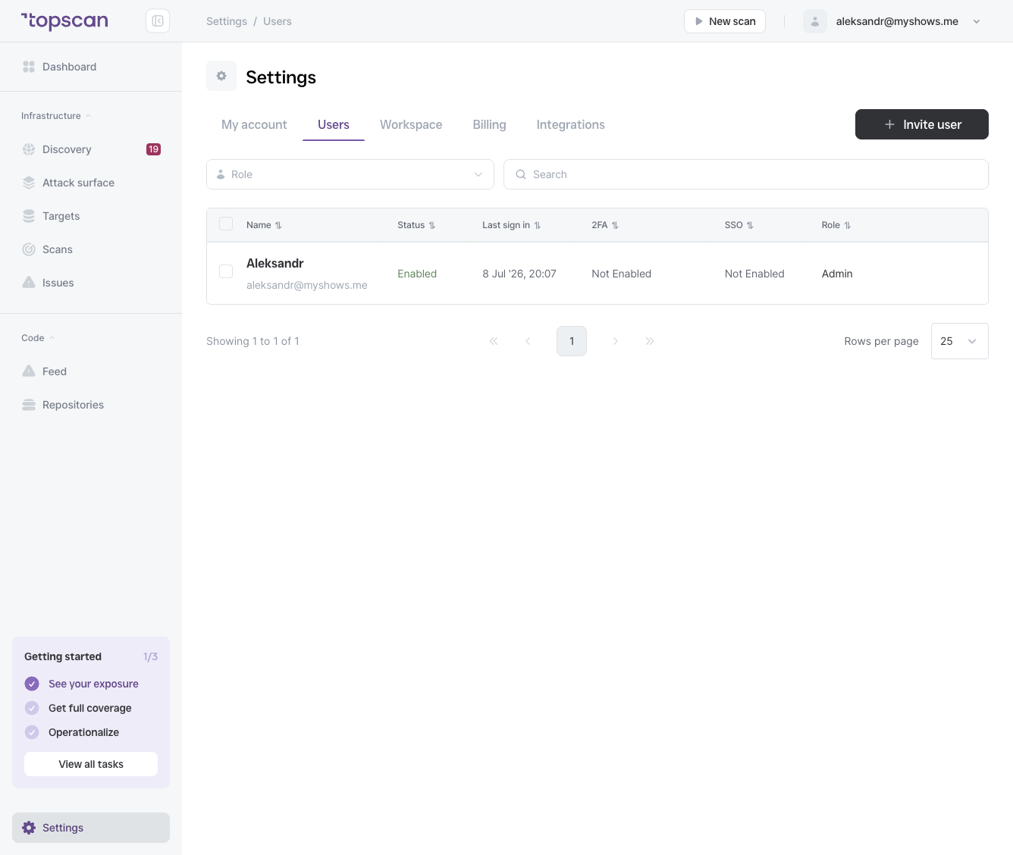This screenshot has width=1013, height=855.
Task: Click the Discovery globe icon
Action: click(29, 149)
